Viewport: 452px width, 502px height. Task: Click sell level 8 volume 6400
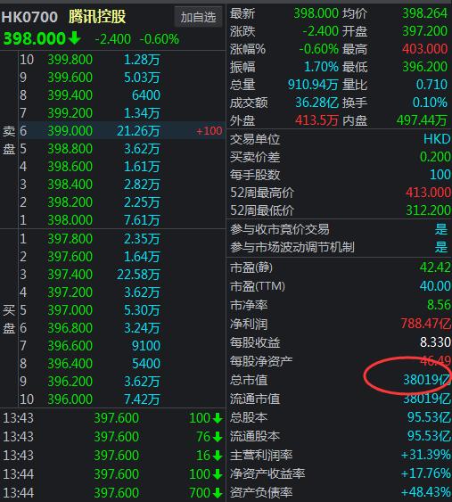pyautogui.click(x=146, y=95)
